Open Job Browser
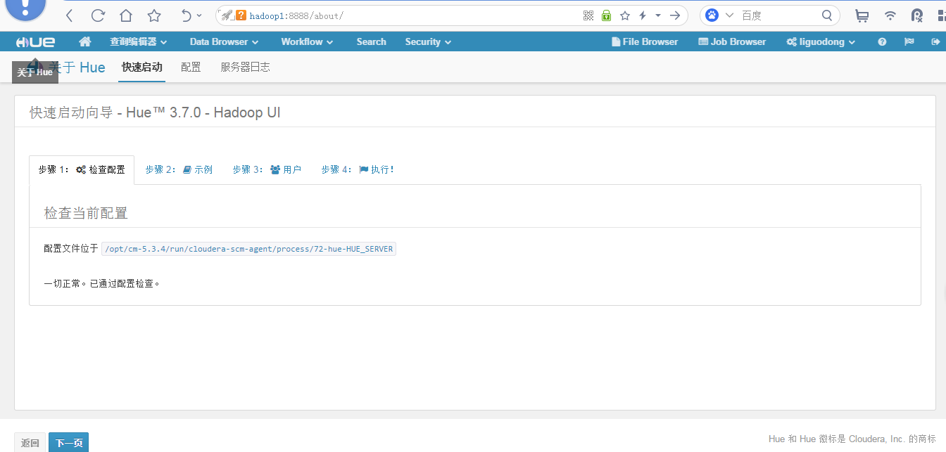 click(x=732, y=42)
